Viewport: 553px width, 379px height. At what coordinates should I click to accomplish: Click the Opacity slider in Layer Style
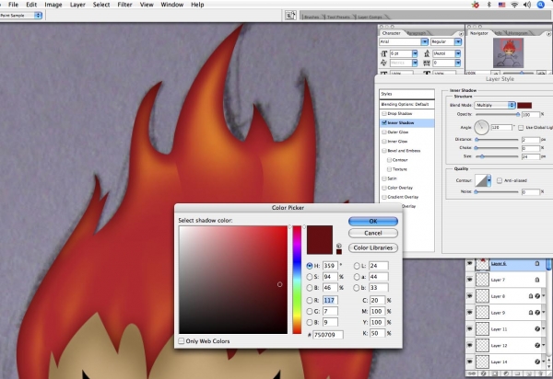click(x=497, y=114)
